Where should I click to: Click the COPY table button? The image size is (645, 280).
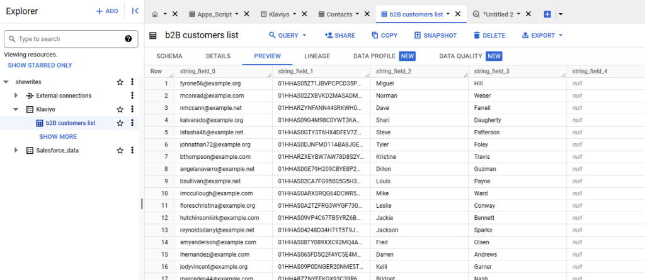click(x=385, y=36)
